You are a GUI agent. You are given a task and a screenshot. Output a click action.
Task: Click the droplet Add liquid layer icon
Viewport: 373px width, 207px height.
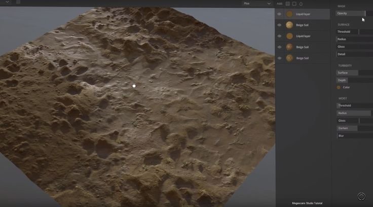[x=301, y=4]
